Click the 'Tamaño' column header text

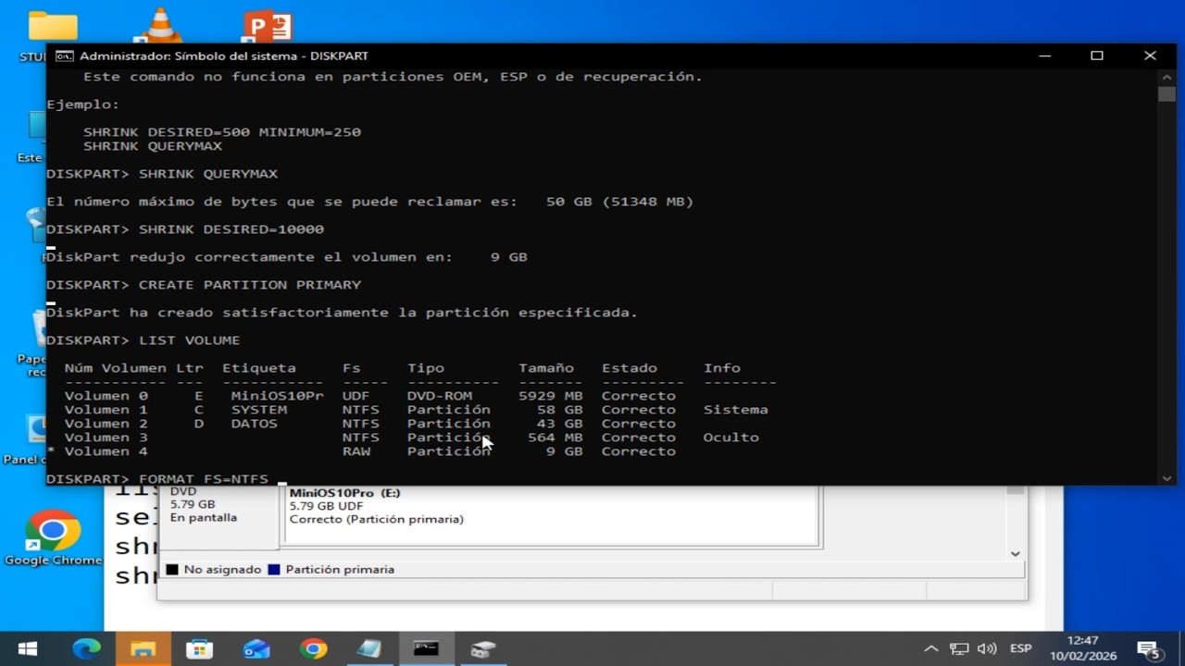546,368
